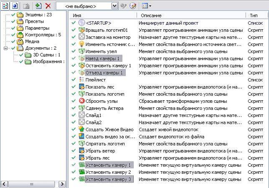Toggle the check mark of the 'Плейлист' row
Viewport: 269px width, 188px height.
coord(74,80)
